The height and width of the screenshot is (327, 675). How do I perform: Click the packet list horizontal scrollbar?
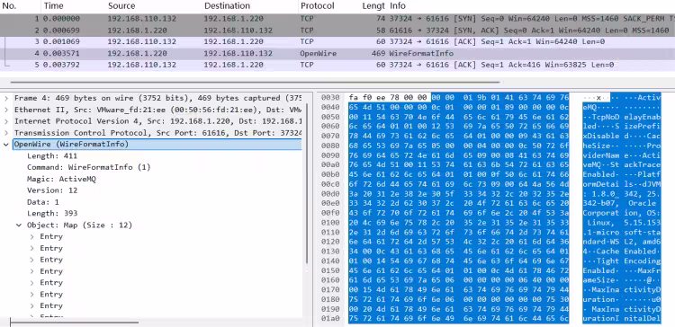pyautogui.click(x=255, y=82)
